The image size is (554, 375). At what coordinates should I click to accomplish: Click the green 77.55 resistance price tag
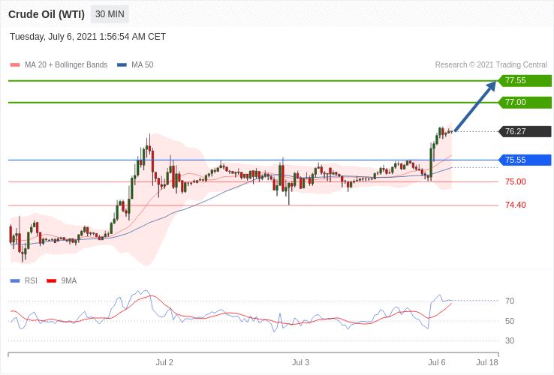(525, 80)
